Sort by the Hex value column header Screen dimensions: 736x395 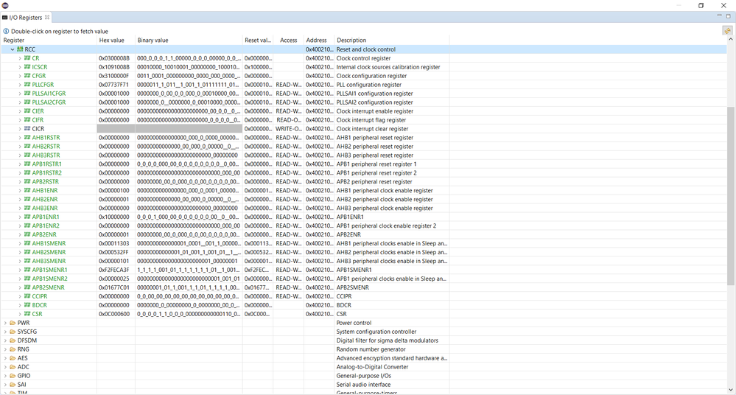pos(116,41)
